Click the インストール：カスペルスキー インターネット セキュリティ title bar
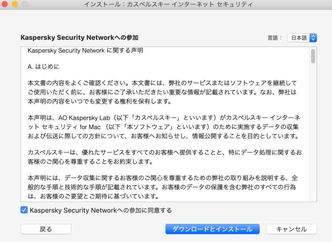Screen dimensions: 332x242 168,5
